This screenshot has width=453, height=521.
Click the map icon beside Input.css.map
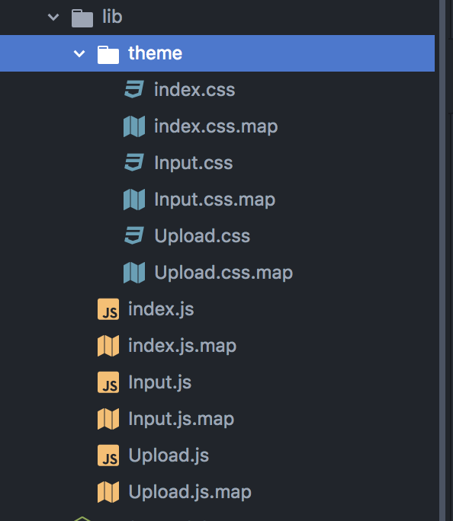point(134,200)
